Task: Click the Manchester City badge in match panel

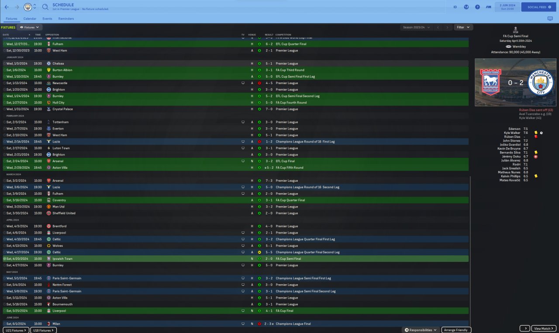Action: point(540,82)
